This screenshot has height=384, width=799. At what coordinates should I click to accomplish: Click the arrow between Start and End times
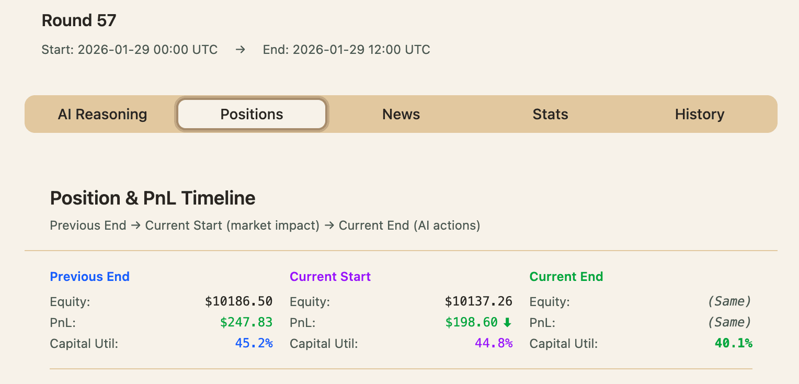click(x=240, y=50)
